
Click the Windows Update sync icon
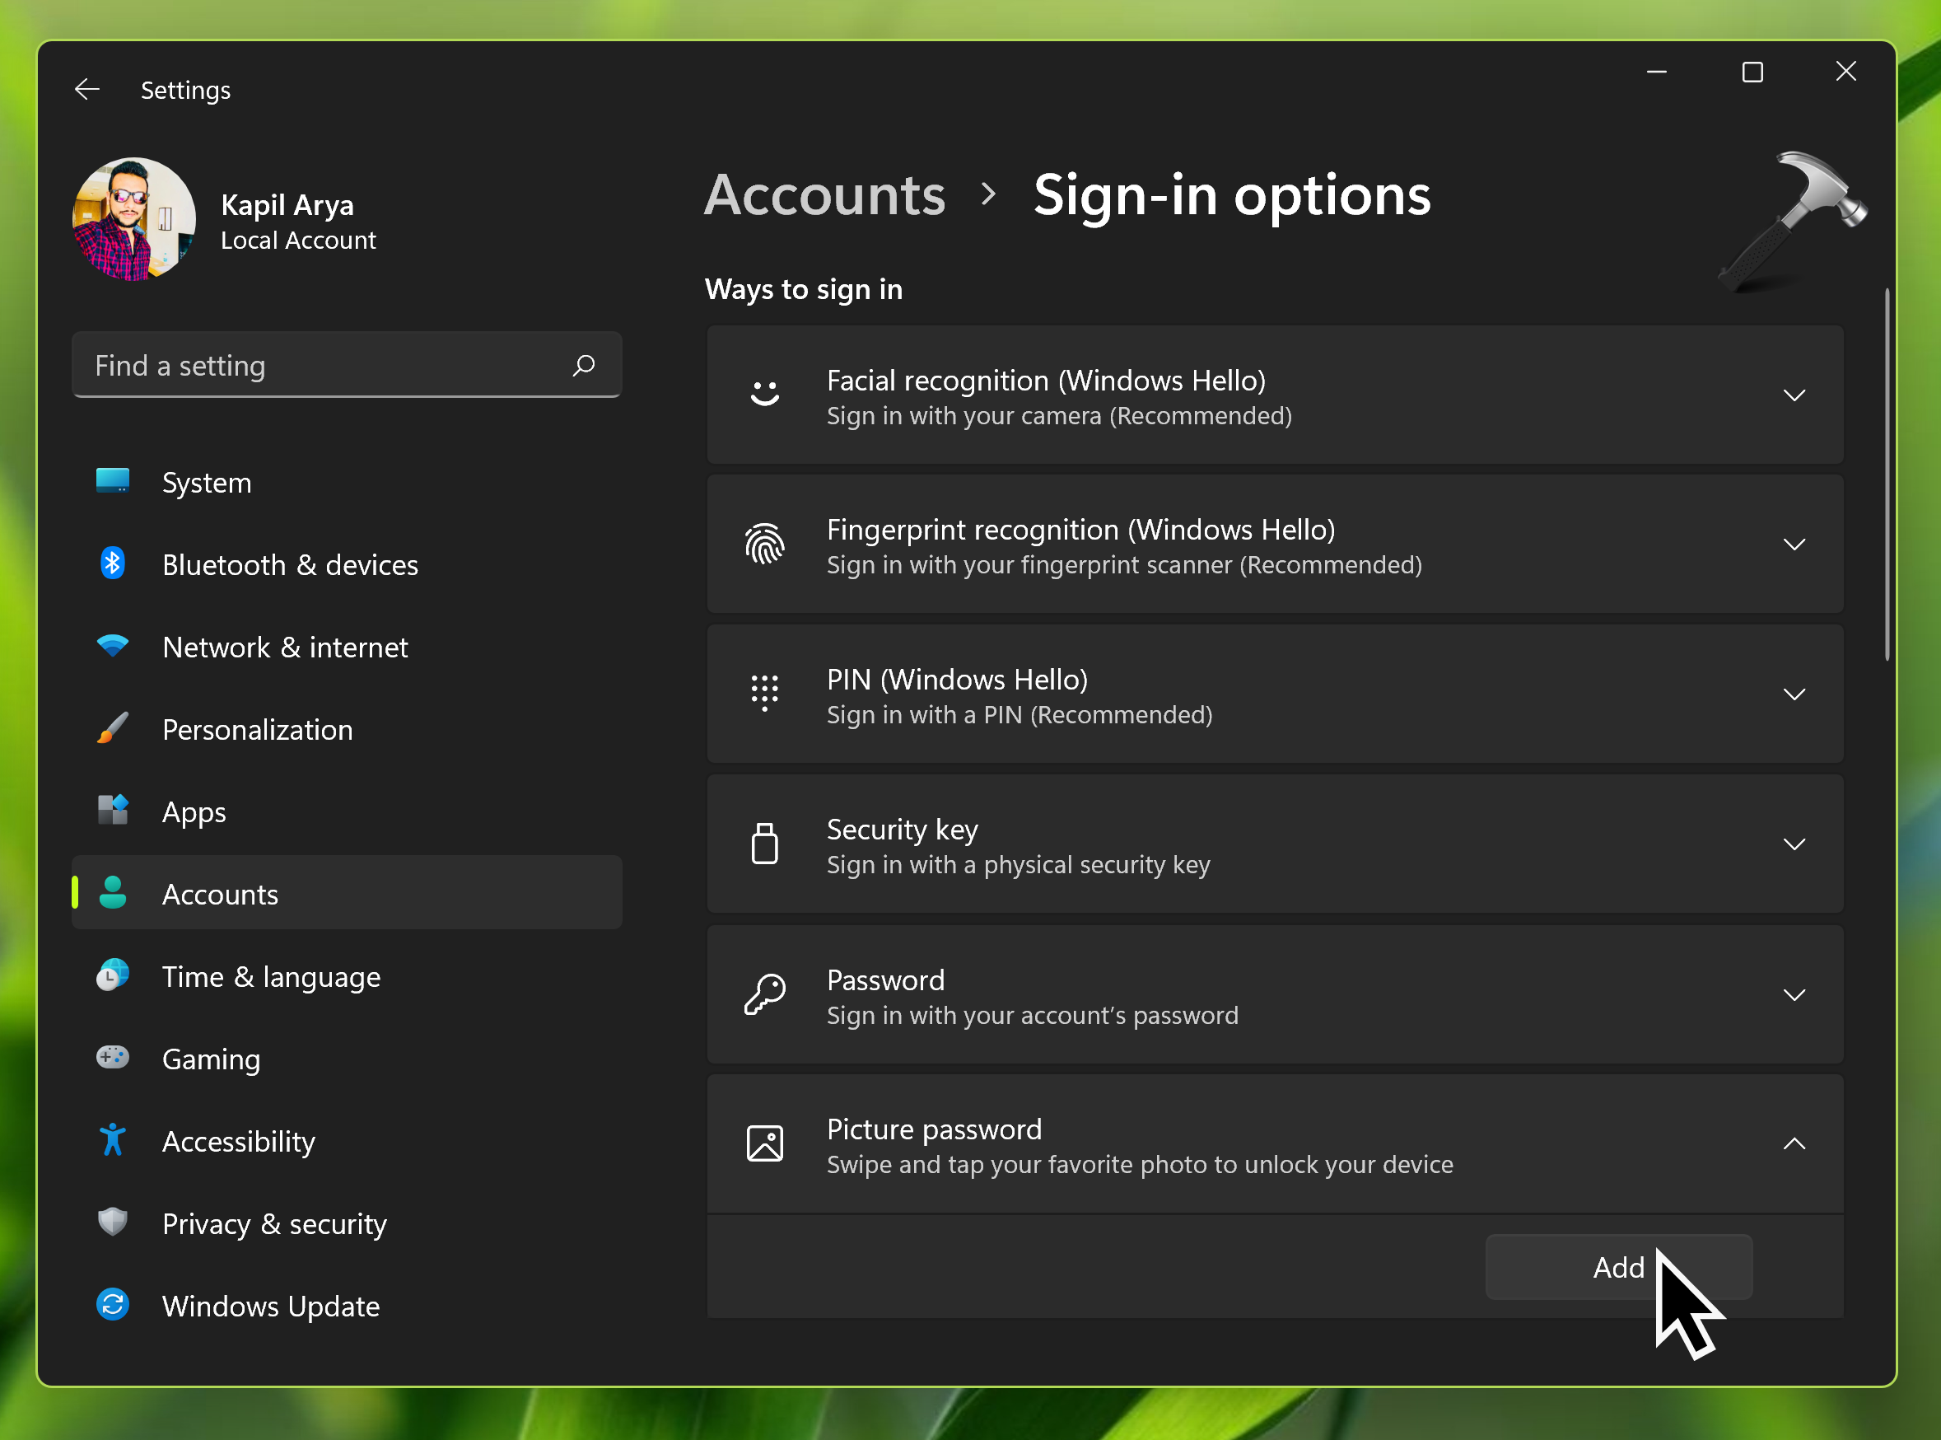tap(112, 1305)
